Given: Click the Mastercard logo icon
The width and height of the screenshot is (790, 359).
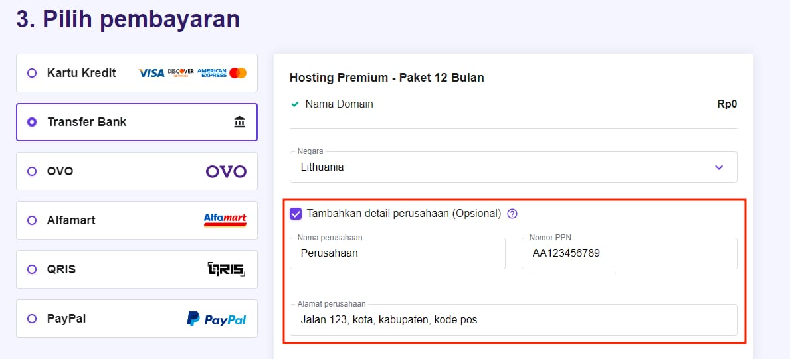Looking at the screenshot, I should 238,73.
